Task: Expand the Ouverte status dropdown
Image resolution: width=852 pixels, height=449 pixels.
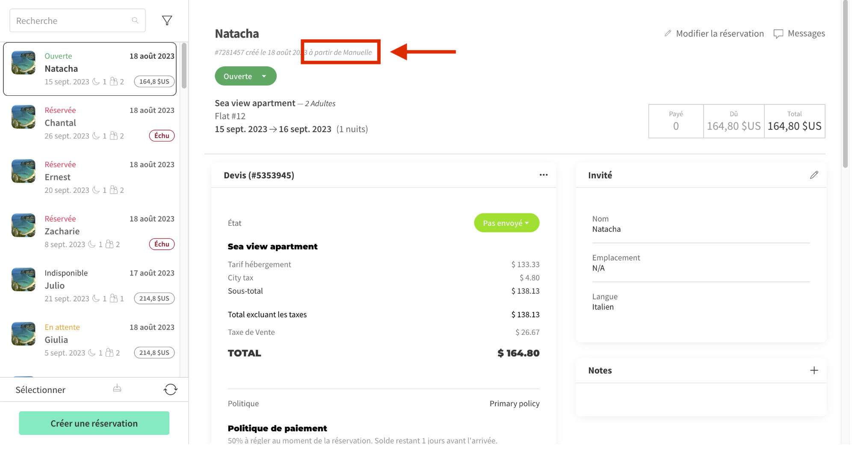Action: pyautogui.click(x=264, y=76)
